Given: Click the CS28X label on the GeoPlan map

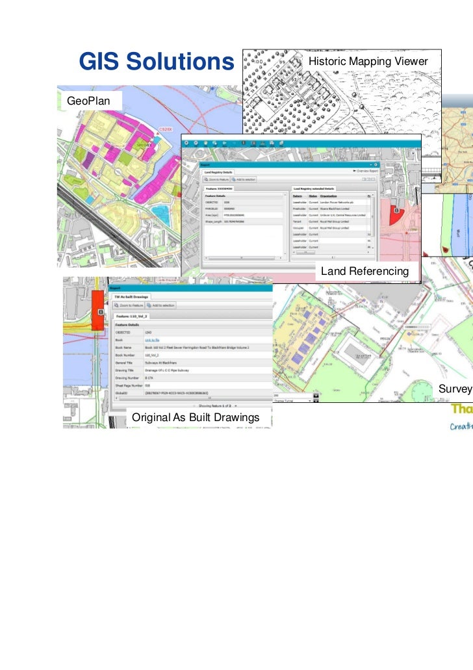Looking at the screenshot, I should coord(166,129).
